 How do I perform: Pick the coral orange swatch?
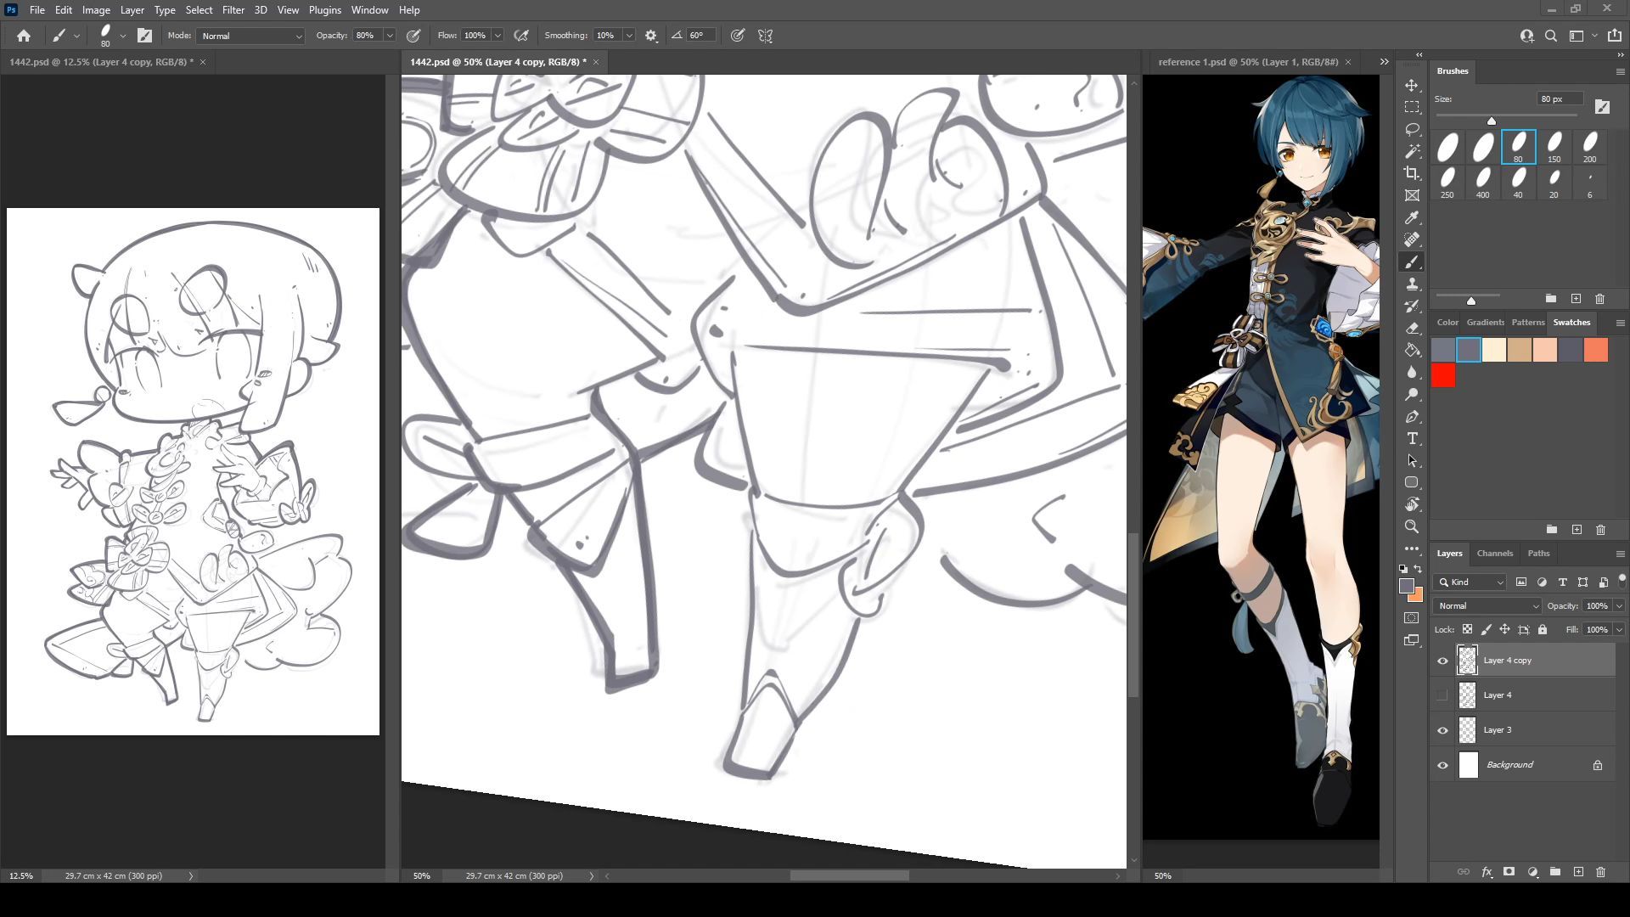click(x=1596, y=350)
